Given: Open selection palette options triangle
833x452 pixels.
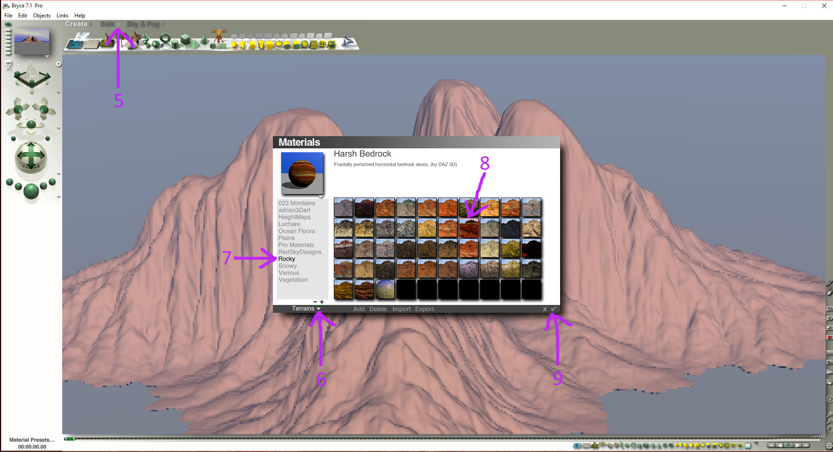Looking at the screenshot, I should tap(756, 443).
